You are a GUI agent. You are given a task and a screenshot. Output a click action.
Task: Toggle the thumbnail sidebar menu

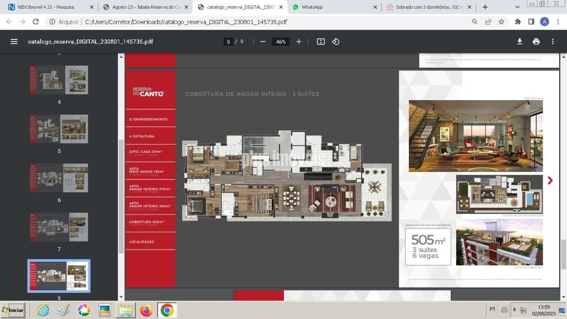click(14, 42)
